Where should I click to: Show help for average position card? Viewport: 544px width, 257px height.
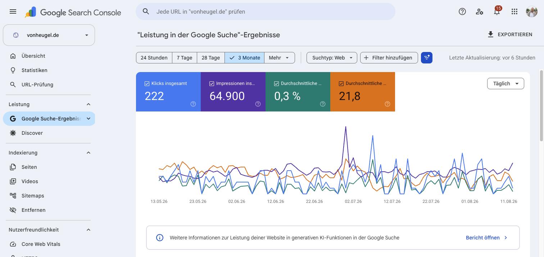click(387, 104)
